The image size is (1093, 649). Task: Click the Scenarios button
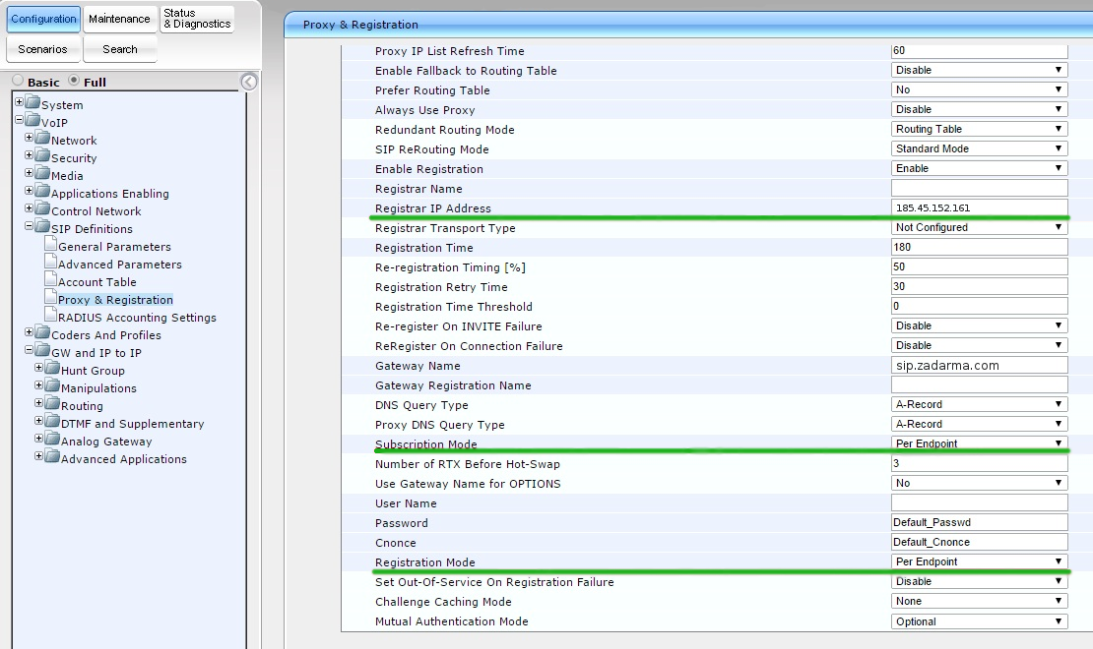coord(42,49)
